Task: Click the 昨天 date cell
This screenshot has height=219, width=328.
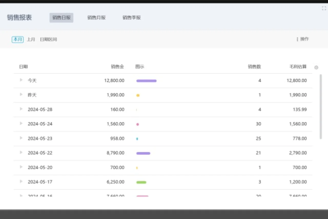Action: (x=32, y=95)
